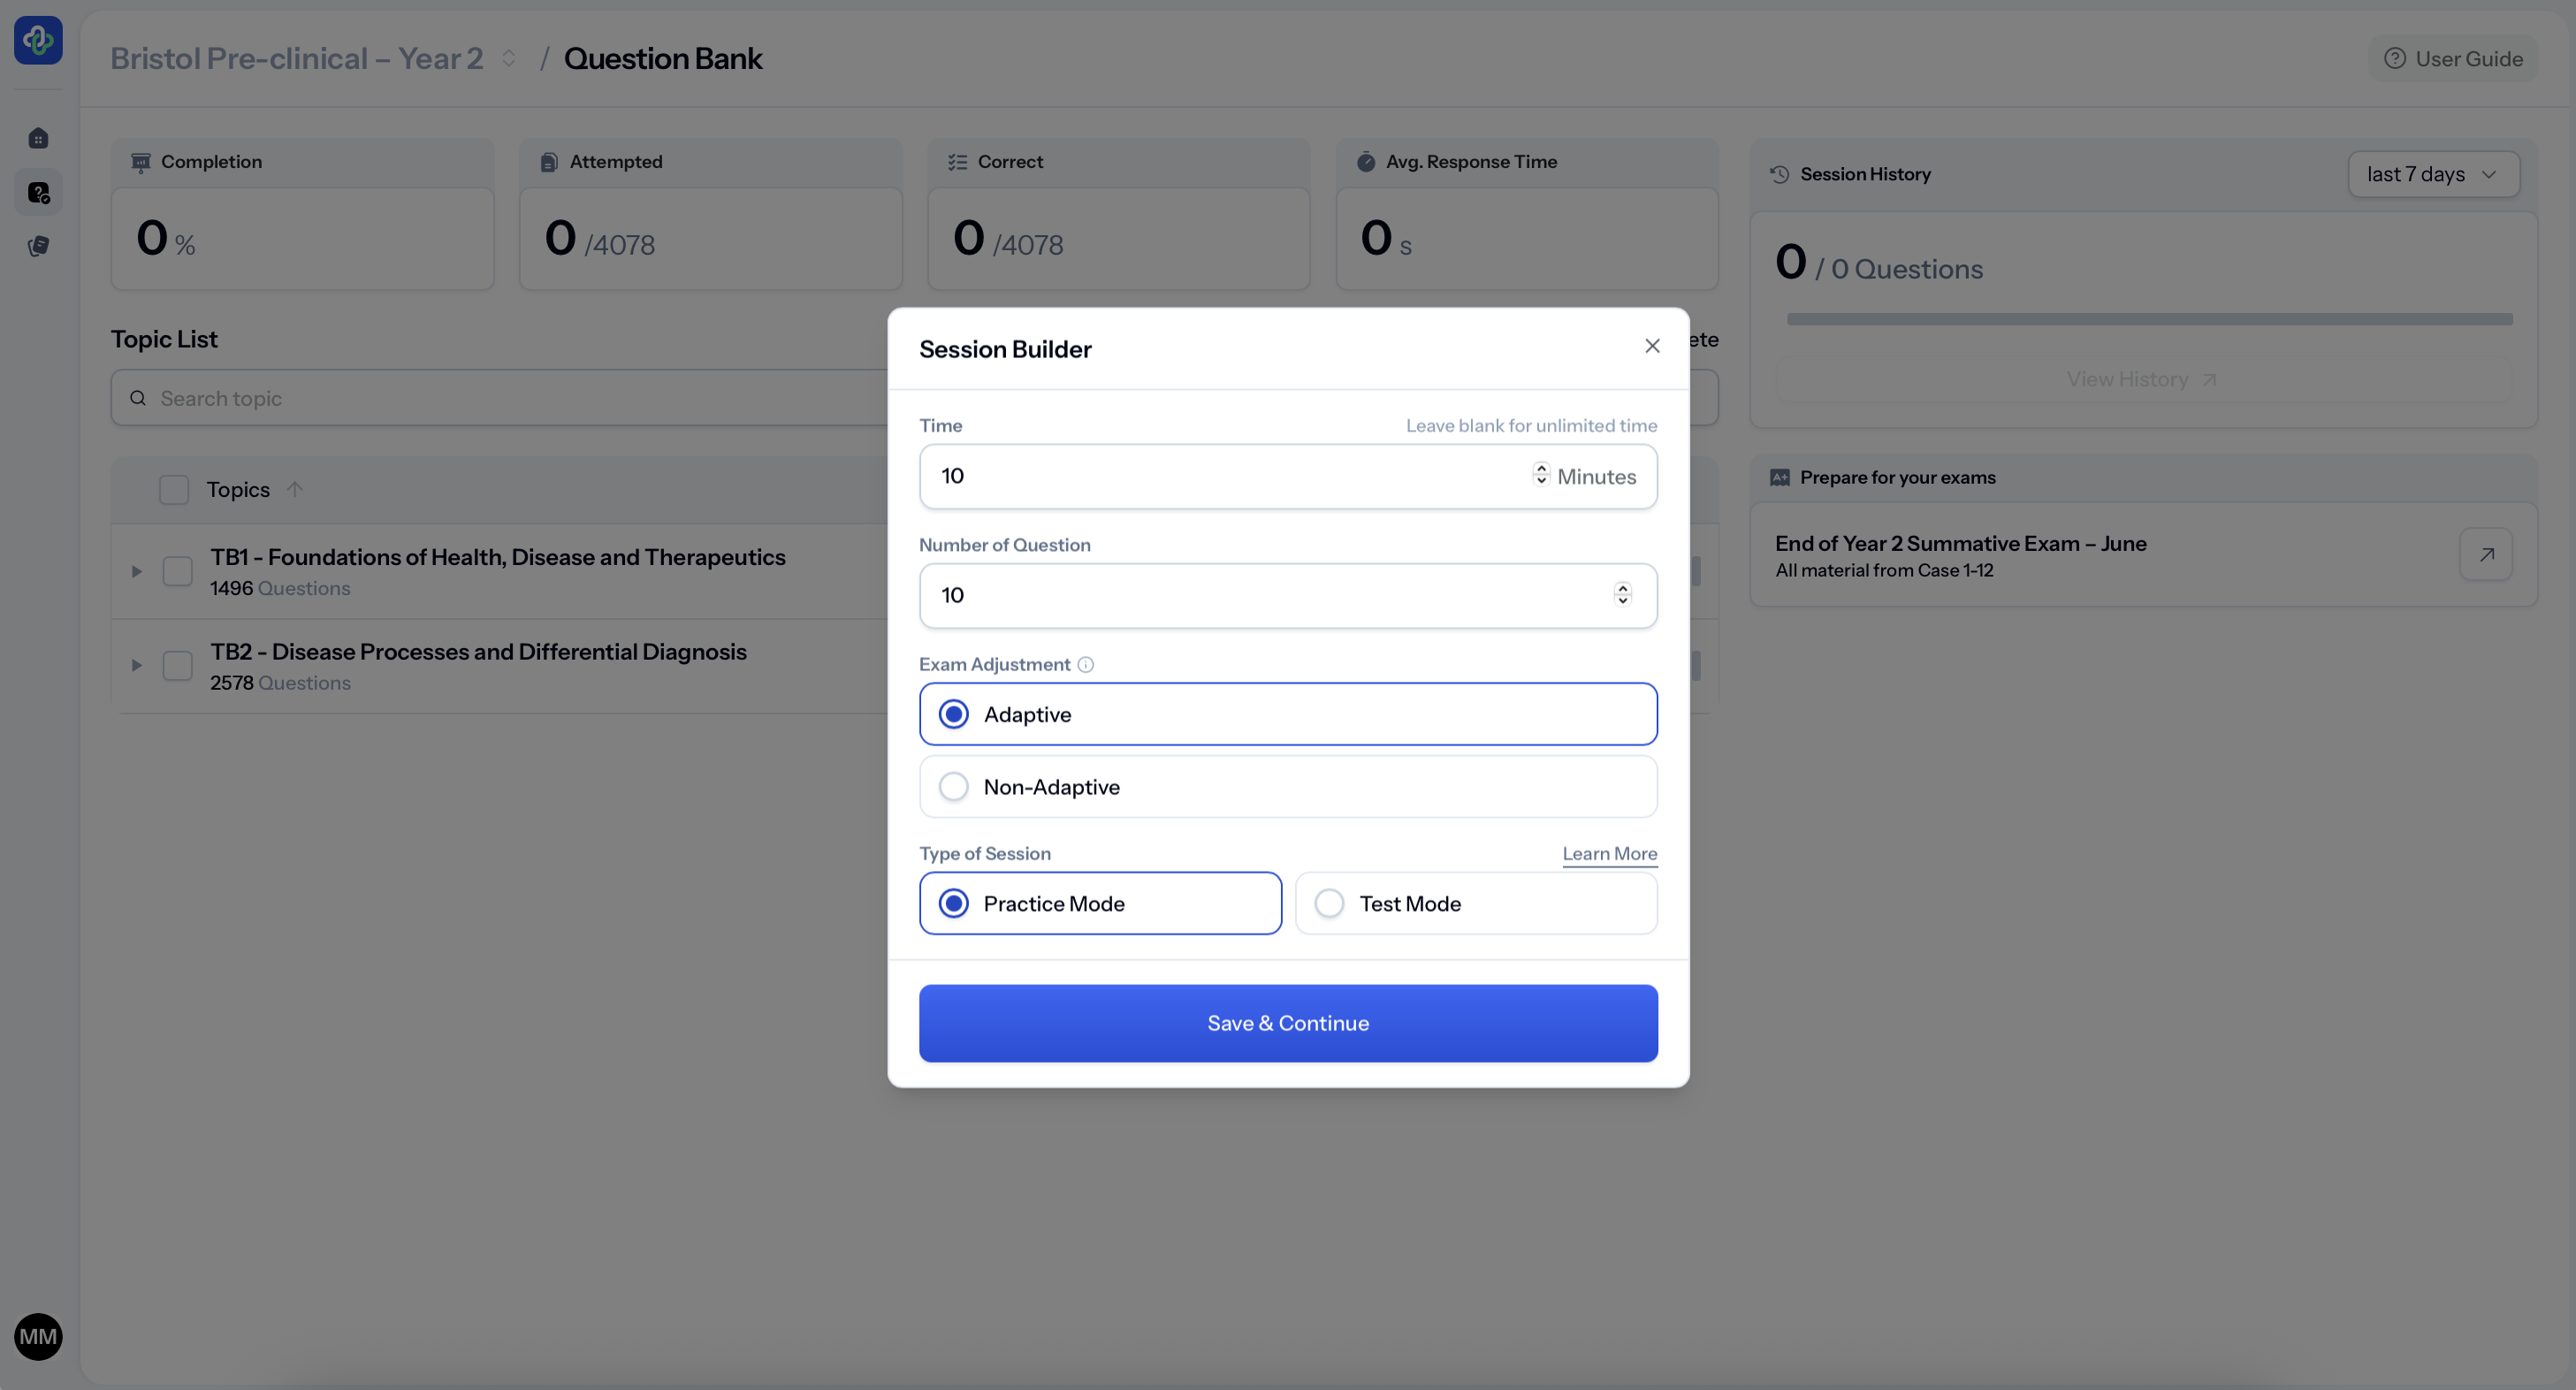Image resolution: width=2576 pixels, height=1390 pixels.
Task: Open the last 7 days dropdown
Action: (2432, 174)
